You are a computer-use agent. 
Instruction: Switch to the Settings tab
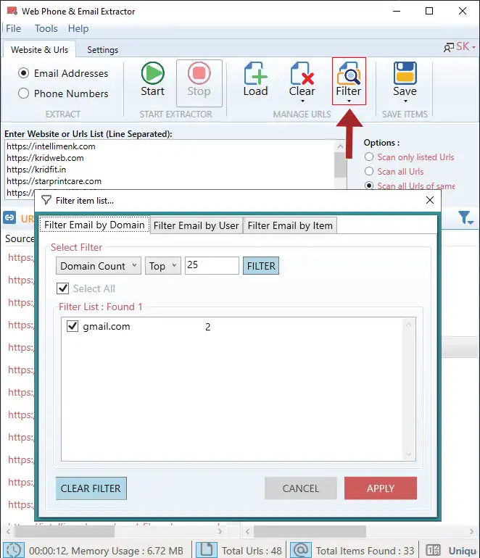point(102,50)
